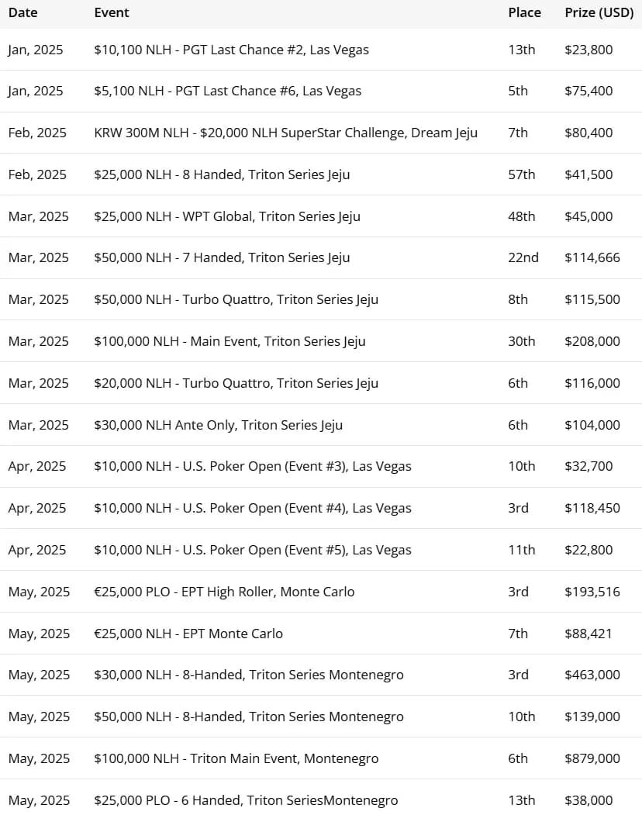Screen dimensions: 642x815
Task: Click the SuperStar Challenge Dream Jeju event
Action: (x=285, y=133)
